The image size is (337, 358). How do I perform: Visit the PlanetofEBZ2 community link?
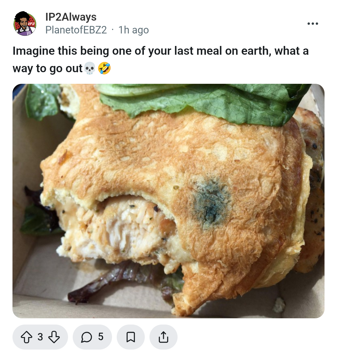[76, 30]
